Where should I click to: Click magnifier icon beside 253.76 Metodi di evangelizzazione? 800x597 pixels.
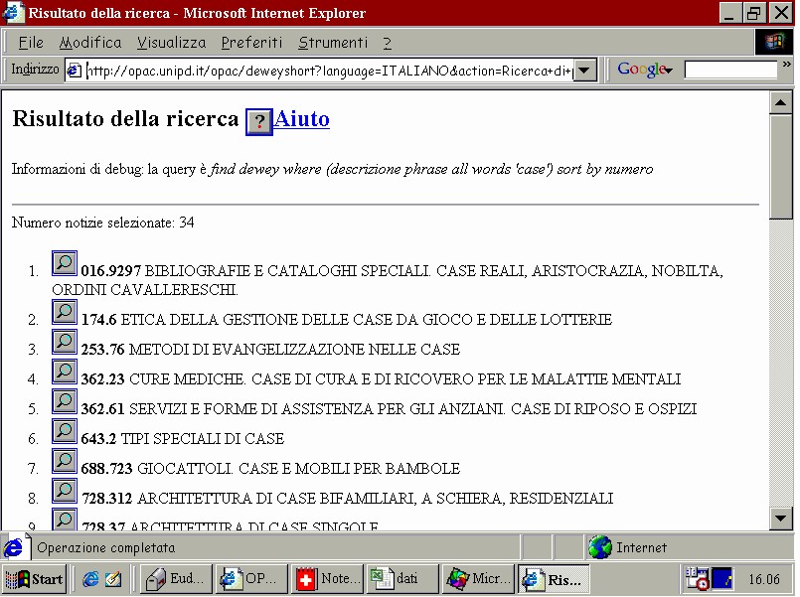point(65,342)
